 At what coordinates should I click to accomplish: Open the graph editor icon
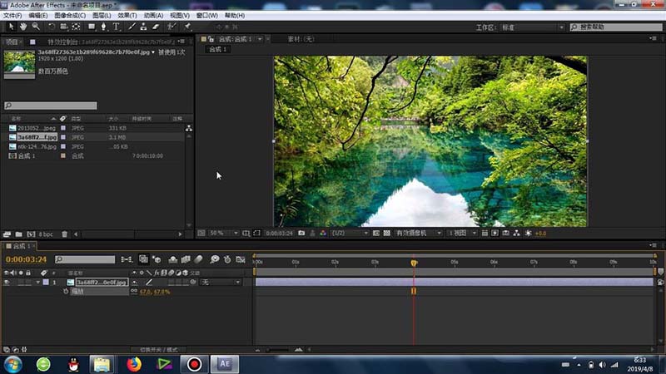tap(241, 259)
